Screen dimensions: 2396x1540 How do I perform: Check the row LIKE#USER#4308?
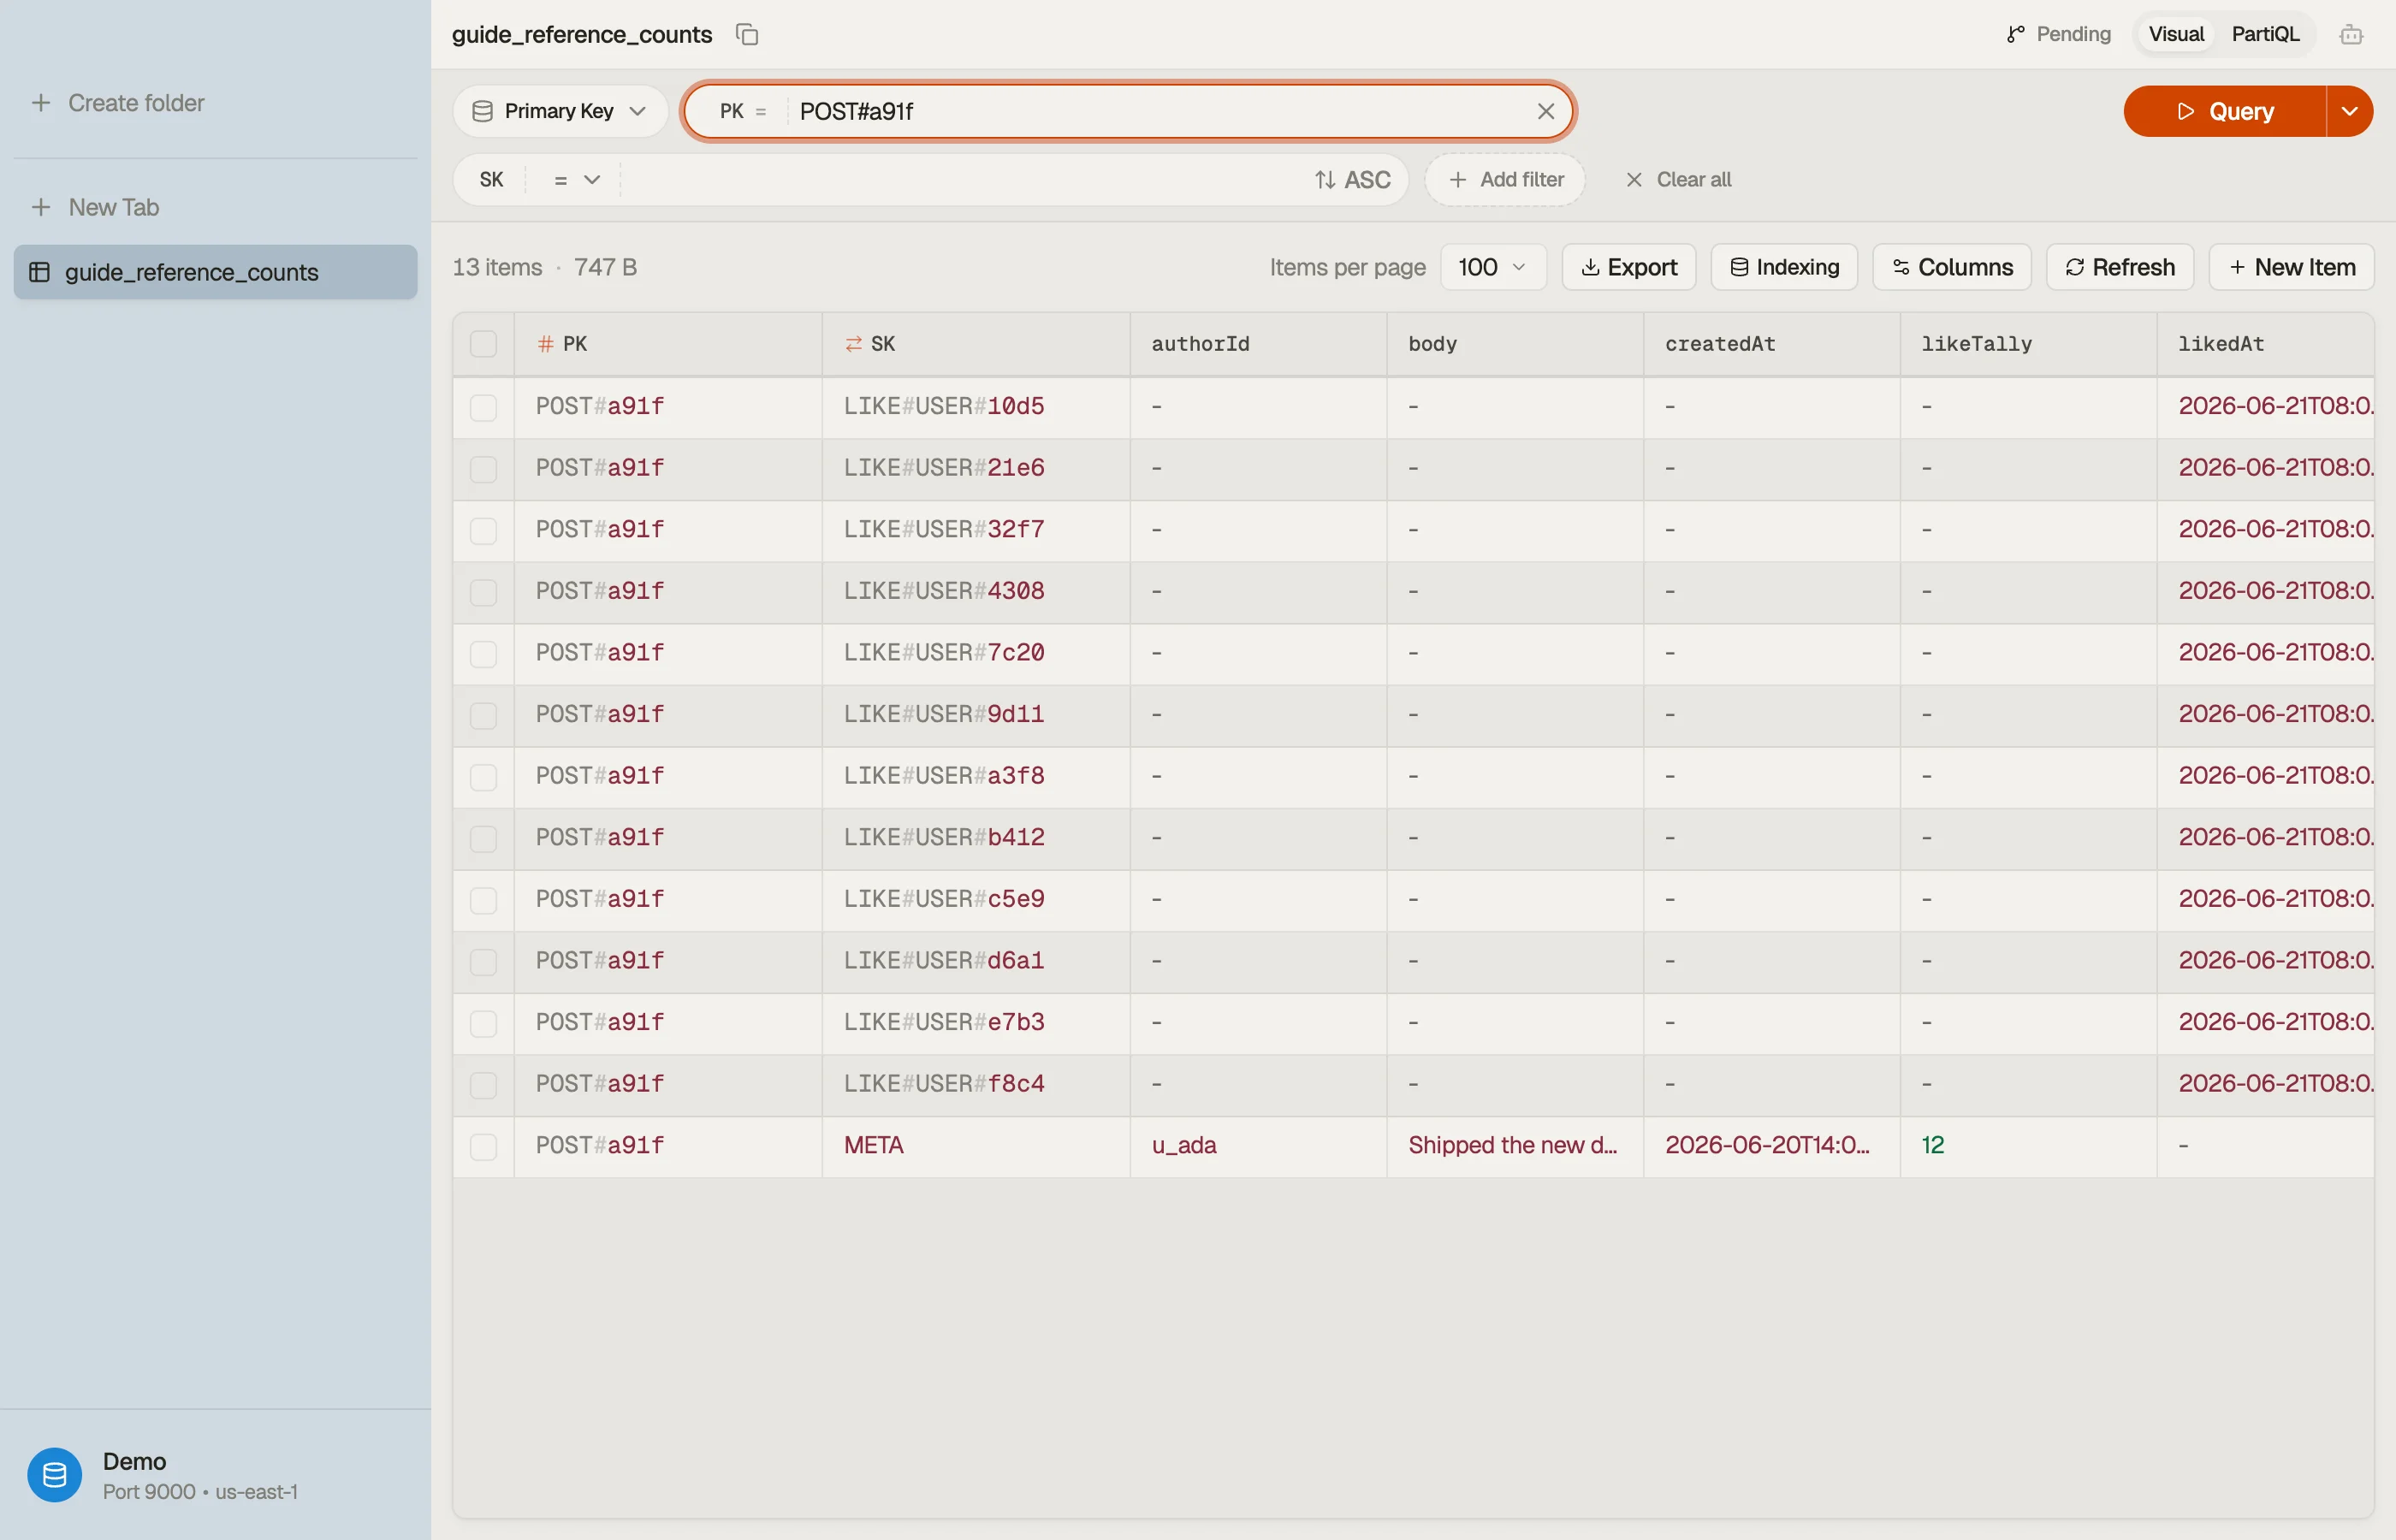[483, 592]
